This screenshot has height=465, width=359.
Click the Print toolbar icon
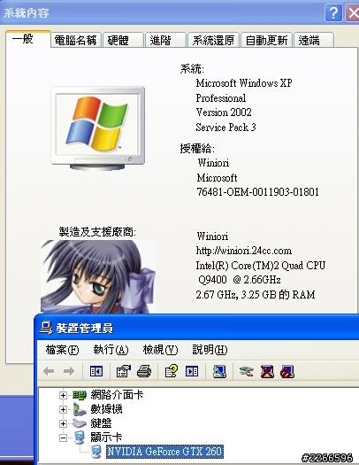[144, 371]
